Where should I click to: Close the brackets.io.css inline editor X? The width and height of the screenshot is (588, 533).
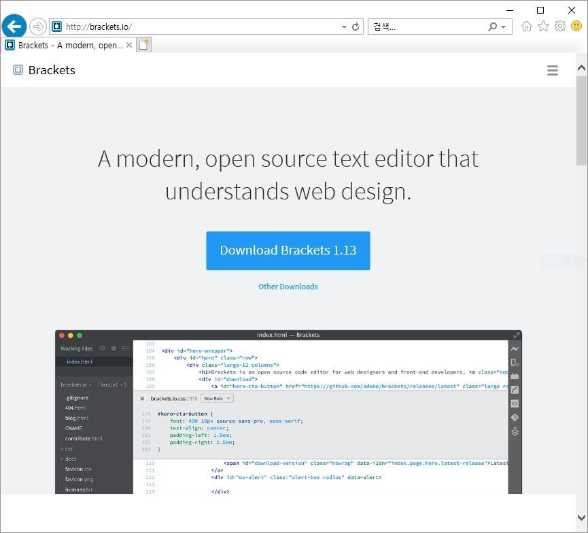(x=142, y=398)
